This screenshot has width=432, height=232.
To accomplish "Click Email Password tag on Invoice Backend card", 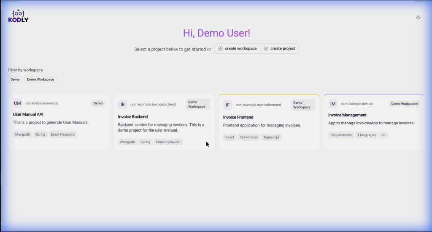I will click(168, 142).
